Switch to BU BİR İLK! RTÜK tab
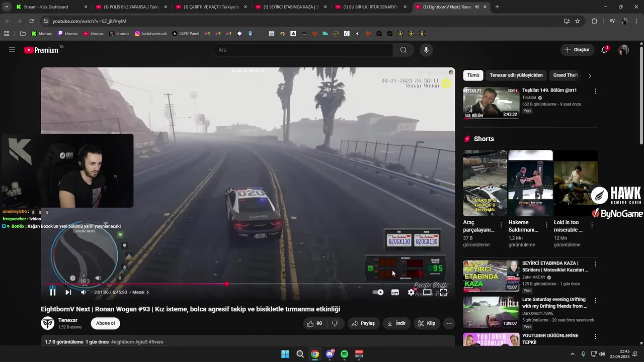This screenshot has height=362, width=644. click(x=370, y=7)
